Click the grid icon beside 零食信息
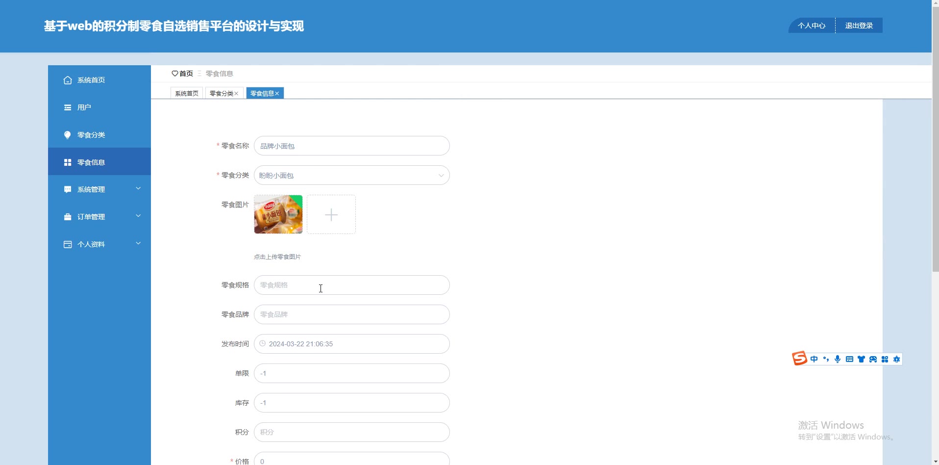 pos(68,162)
